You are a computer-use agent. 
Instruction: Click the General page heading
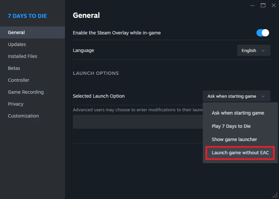[x=86, y=15]
